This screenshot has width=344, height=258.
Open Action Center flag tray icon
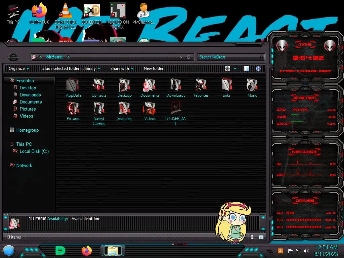pos(290,251)
